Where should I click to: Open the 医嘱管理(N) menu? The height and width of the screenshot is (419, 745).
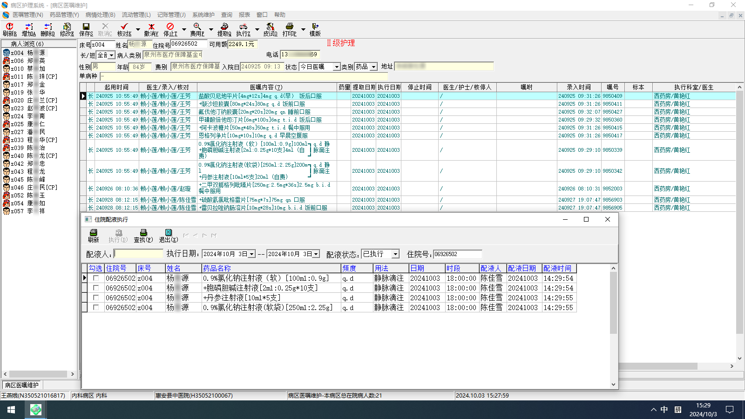pyautogui.click(x=27, y=15)
